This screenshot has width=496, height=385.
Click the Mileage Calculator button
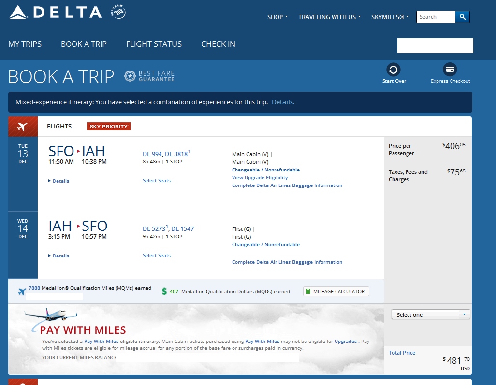coord(336,292)
